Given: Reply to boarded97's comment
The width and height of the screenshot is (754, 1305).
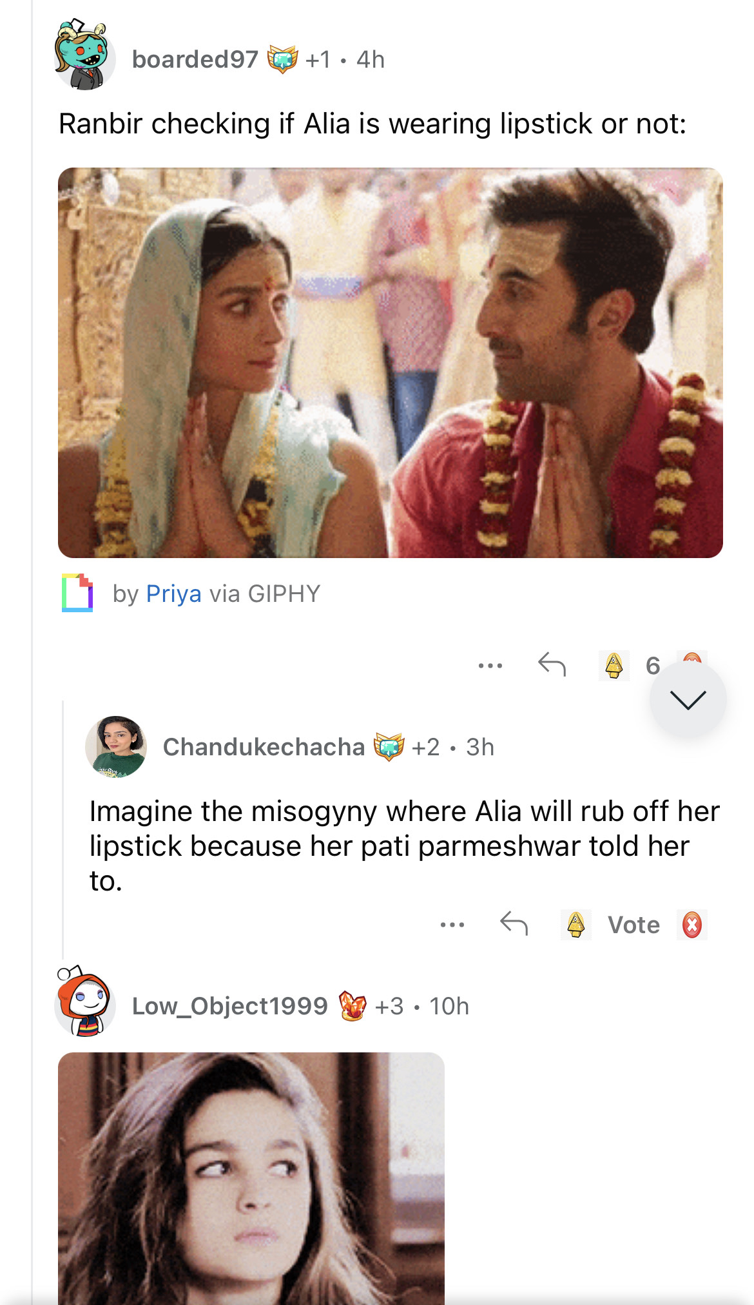Looking at the screenshot, I should (x=552, y=664).
